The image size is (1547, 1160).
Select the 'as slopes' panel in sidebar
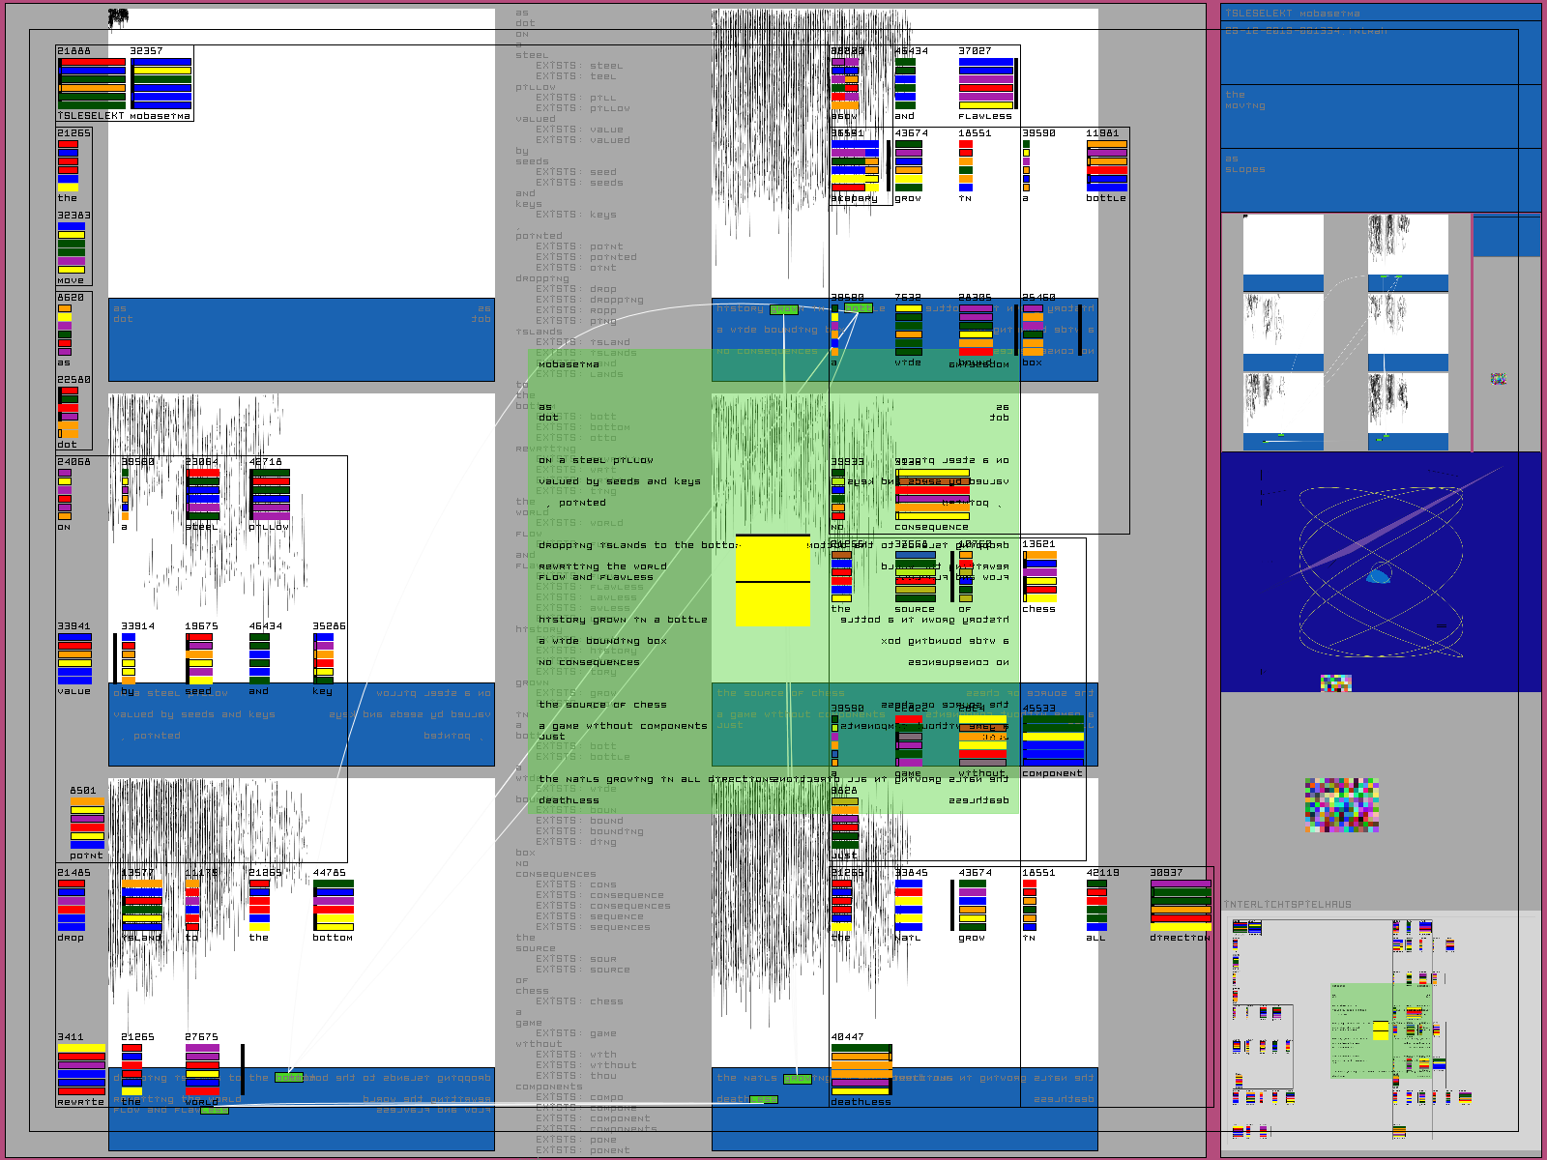[1380, 179]
